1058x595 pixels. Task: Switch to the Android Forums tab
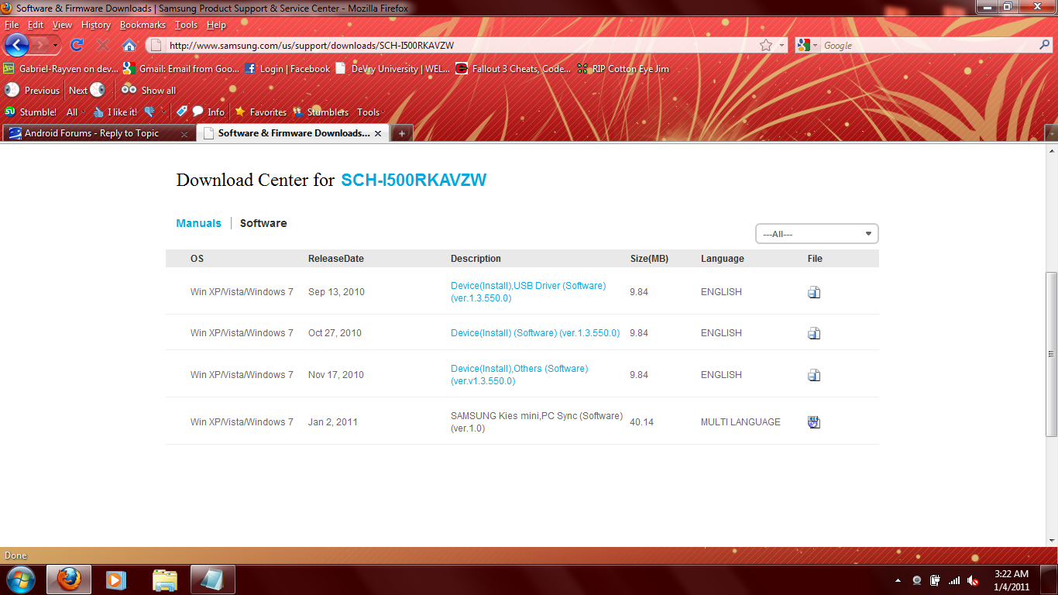(91, 133)
